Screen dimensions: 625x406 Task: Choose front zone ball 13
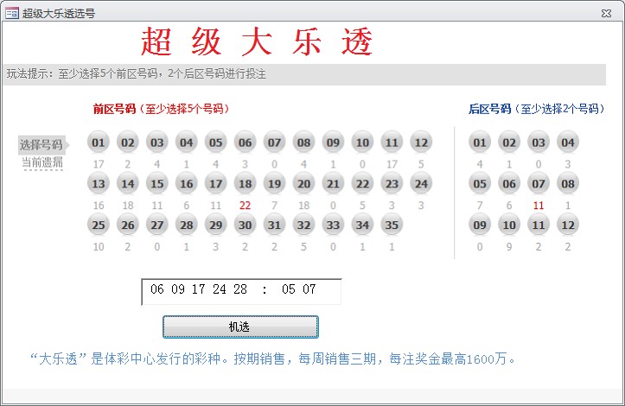(x=99, y=183)
